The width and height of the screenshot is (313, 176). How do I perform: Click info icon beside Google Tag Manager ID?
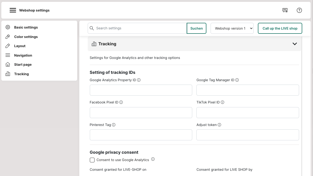(237, 80)
